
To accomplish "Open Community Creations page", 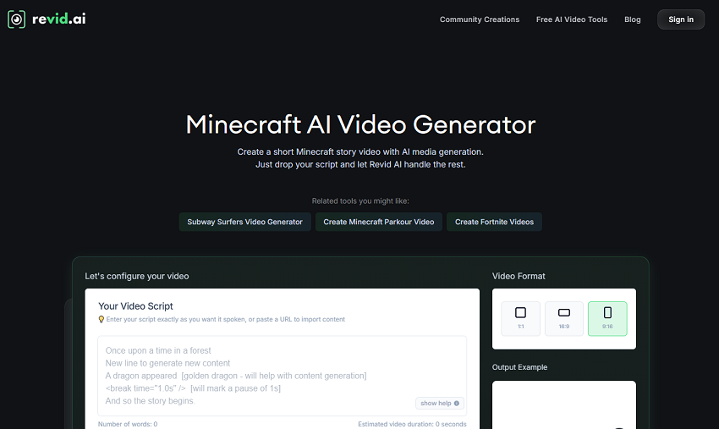I will pos(479,19).
